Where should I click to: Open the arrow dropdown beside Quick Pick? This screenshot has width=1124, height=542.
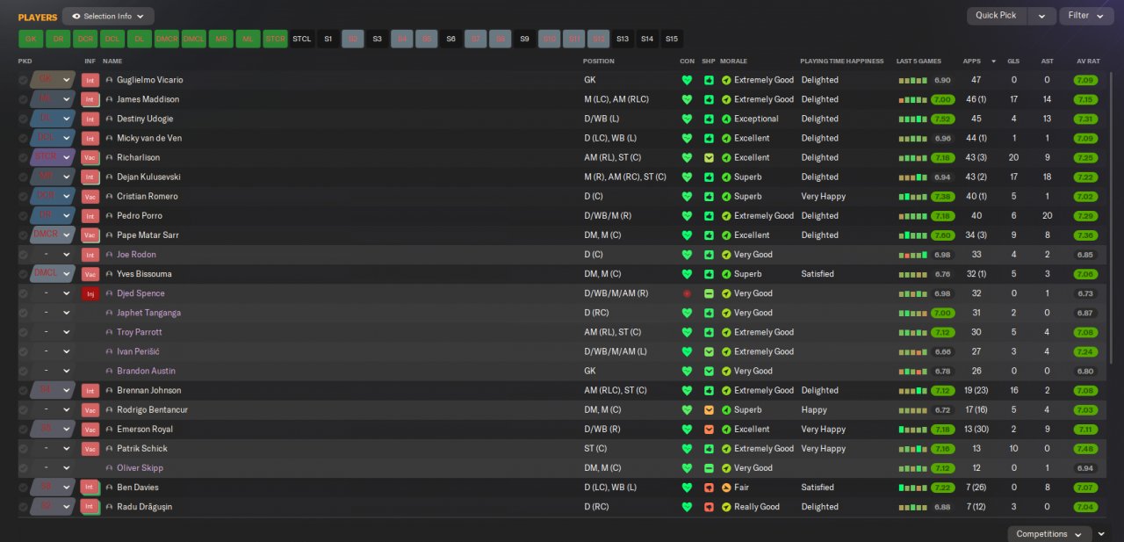[x=1041, y=16]
